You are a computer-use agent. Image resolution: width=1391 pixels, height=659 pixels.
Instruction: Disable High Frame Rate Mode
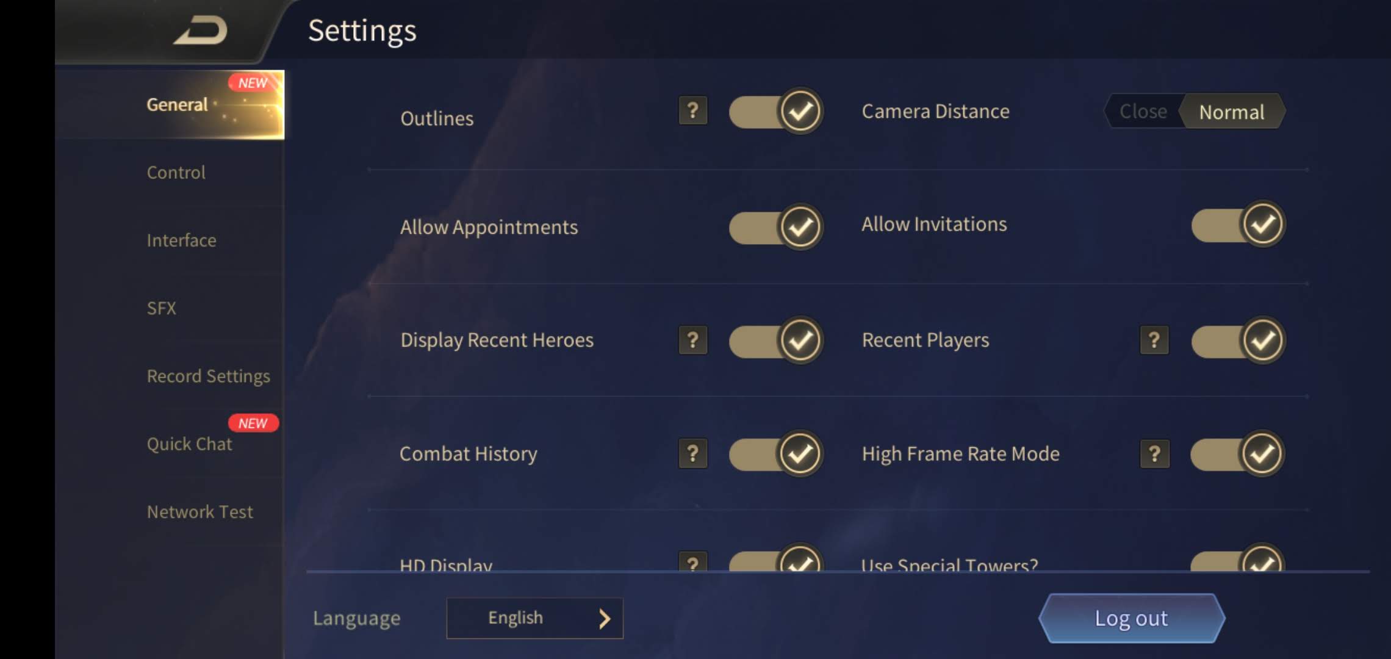tap(1238, 453)
